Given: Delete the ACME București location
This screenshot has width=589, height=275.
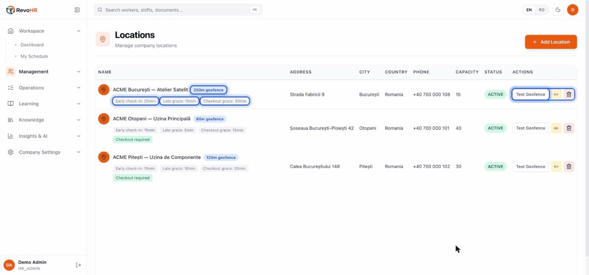Looking at the screenshot, I should (569, 94).
